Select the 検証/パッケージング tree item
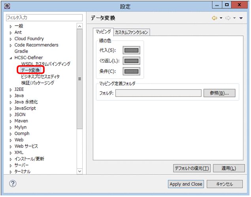Screen dimensions: 251x197 point(38,83)
